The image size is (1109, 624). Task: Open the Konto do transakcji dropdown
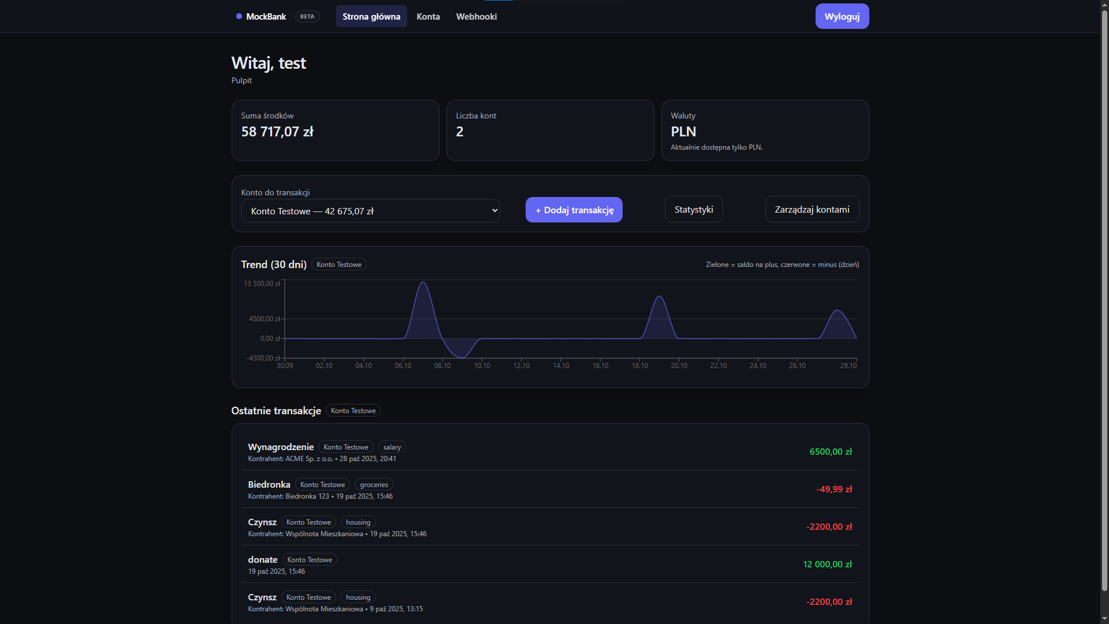370,211
